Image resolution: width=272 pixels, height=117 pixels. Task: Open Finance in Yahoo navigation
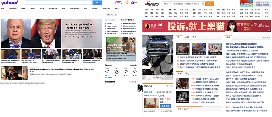(32, 8)
